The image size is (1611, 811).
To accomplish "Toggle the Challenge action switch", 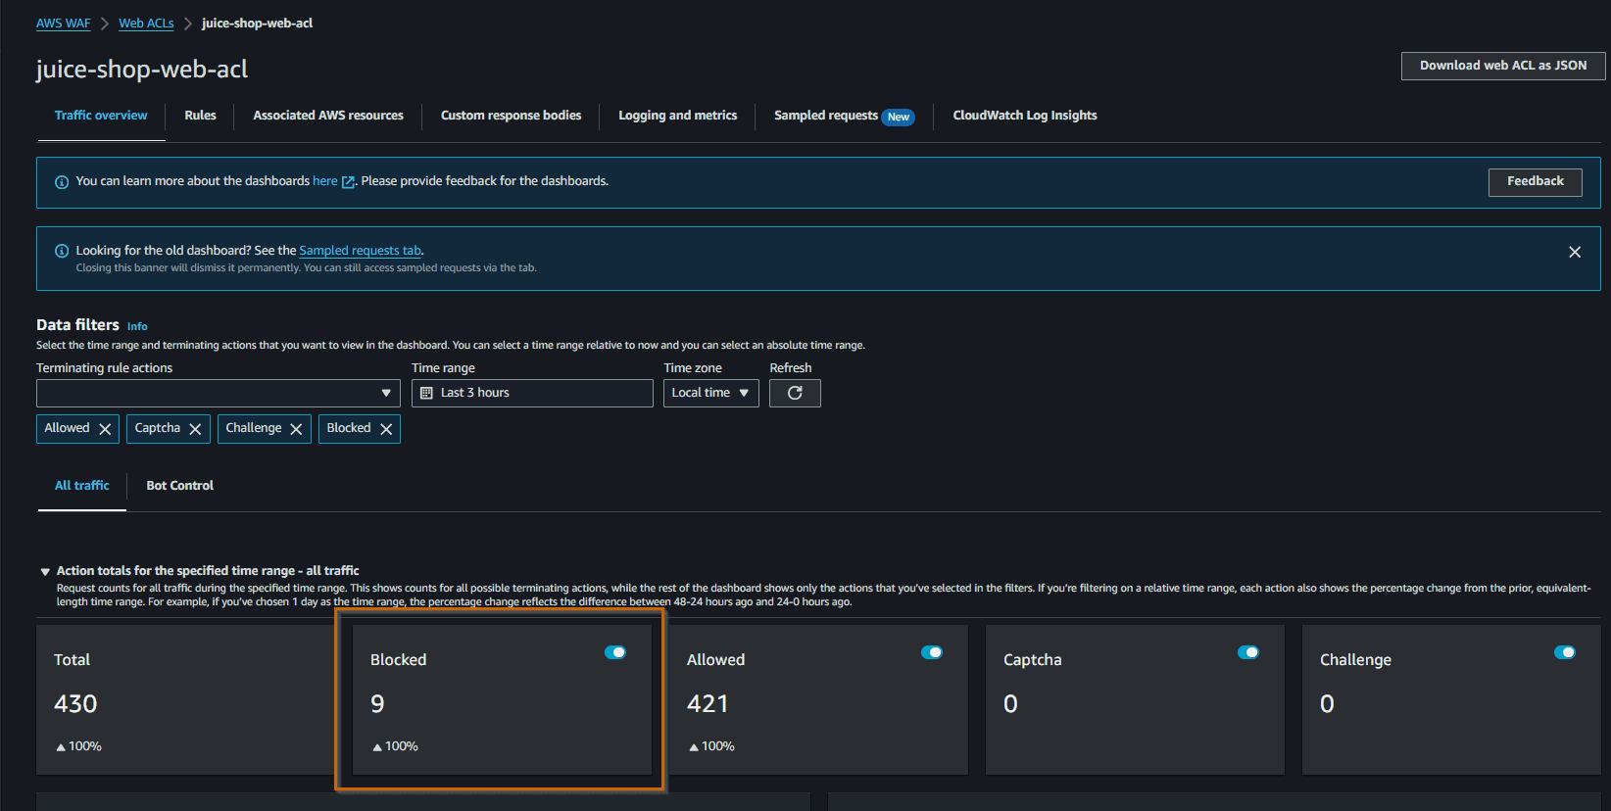I will point(1565,652).
